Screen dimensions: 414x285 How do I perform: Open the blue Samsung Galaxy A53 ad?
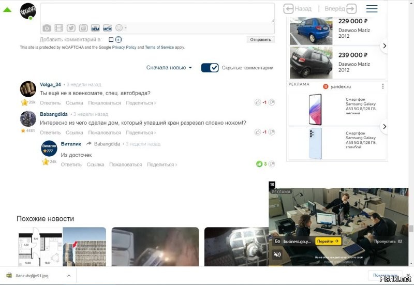tap(337, 143)
